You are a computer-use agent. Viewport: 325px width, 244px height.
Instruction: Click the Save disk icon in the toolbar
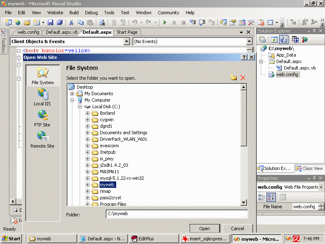click(x=50, y=23)
